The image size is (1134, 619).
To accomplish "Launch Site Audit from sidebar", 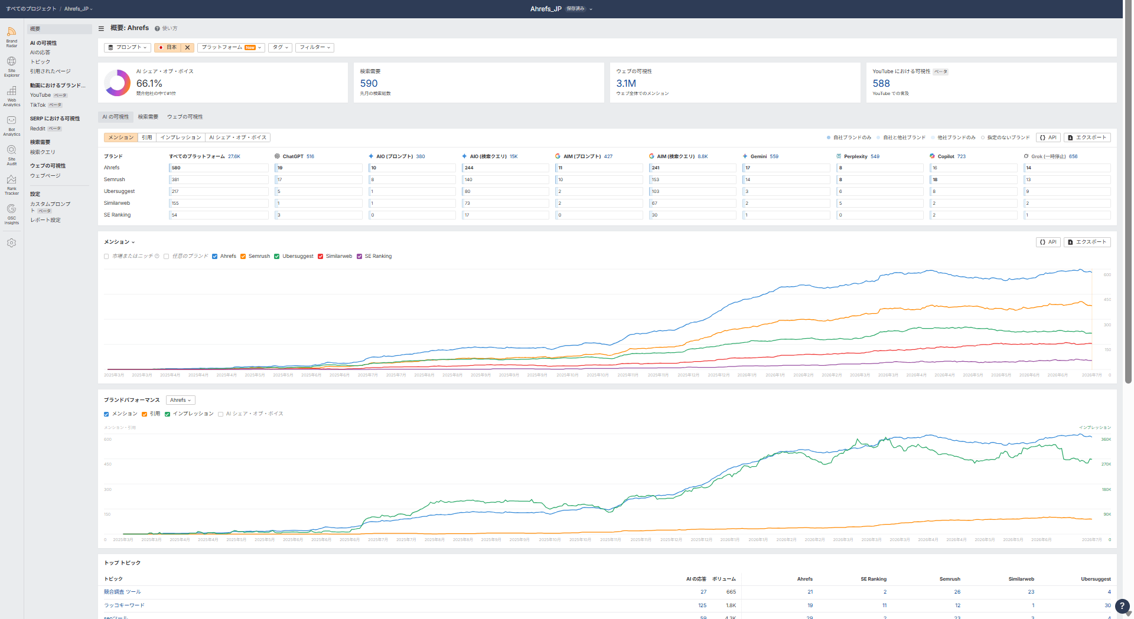I will pyautogui.click(x=12, y=155).
